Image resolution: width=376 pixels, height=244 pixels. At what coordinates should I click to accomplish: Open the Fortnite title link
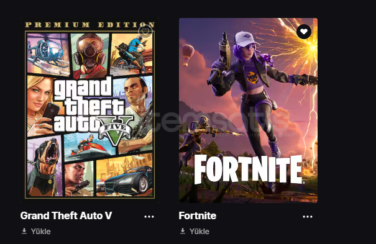(198, 215)
